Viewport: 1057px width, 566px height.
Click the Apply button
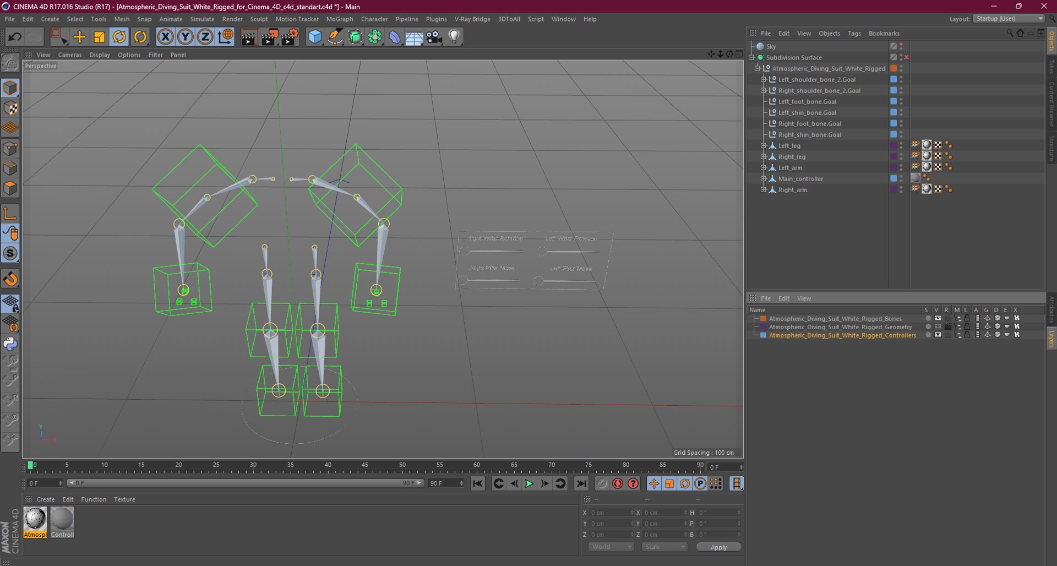pyautogui.click(x=718, y=547)
